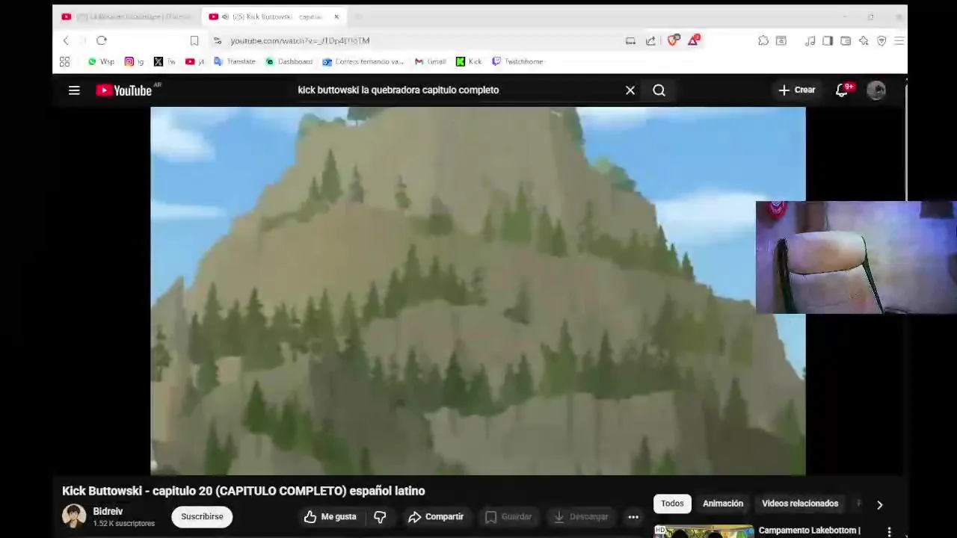Open the Twitchhome bookmark
This screenshot has height=538, width=957.
click(517, 62)
